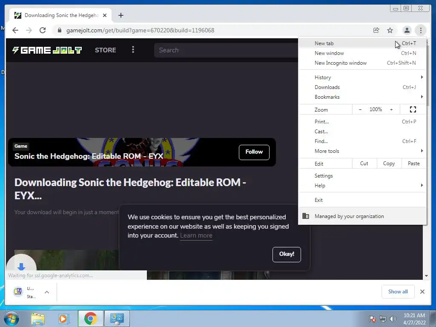Decrease zoom with the minus button
This screenshot has height=327, width=436.
click(x=360, y=109)
